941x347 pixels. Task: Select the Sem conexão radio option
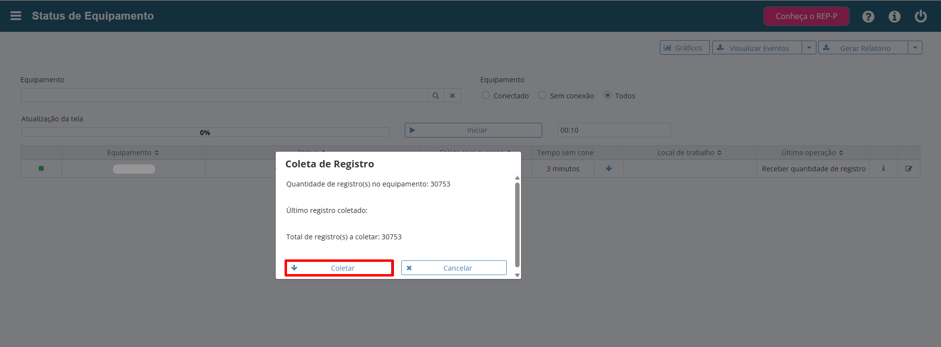coord(542,95)
